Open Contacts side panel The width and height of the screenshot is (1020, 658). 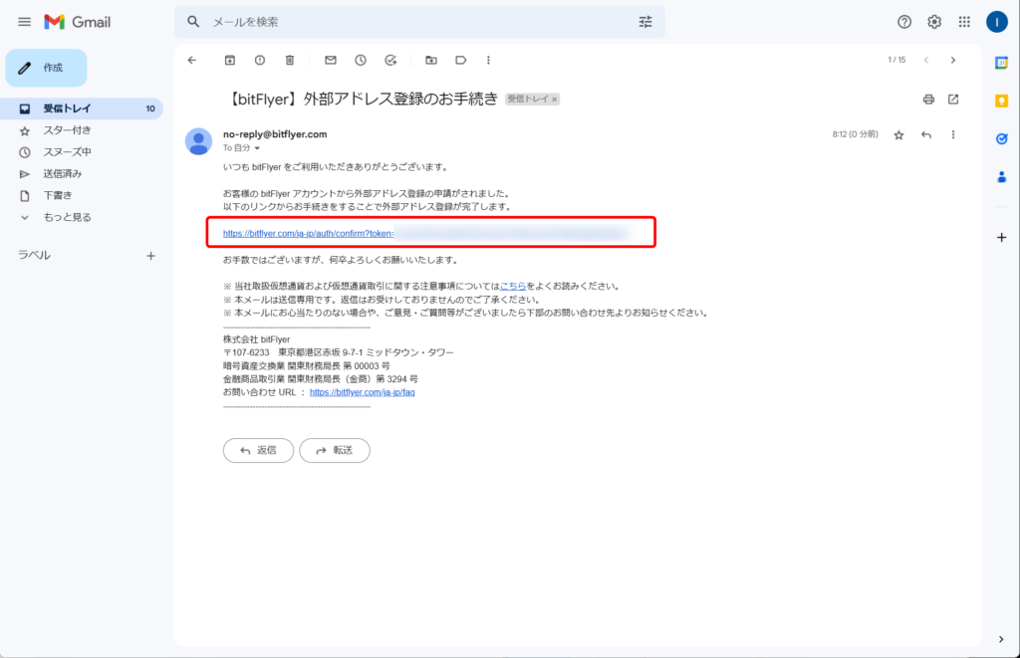coord(1001,176)
